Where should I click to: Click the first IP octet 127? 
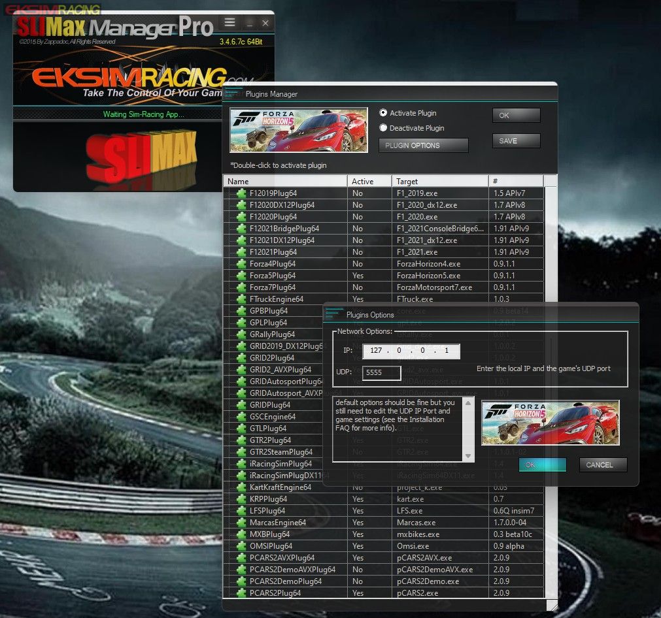(375, 351)
